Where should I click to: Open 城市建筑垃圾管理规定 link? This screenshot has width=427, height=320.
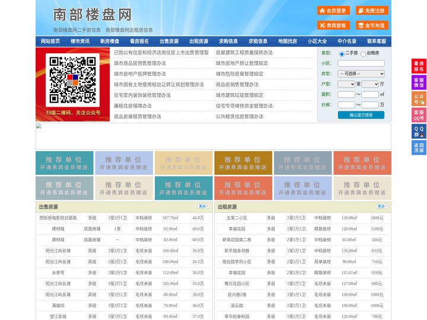(240, 95)
